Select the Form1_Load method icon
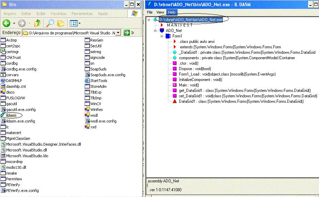 [x=174, y=74]
